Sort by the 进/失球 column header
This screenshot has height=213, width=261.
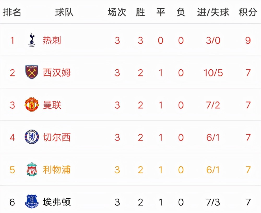coord(213,12)
